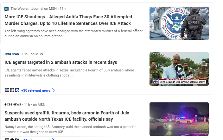
Task: Open ICE agents targeted in 2 ambush headline
Action: (x=61, y=62)
